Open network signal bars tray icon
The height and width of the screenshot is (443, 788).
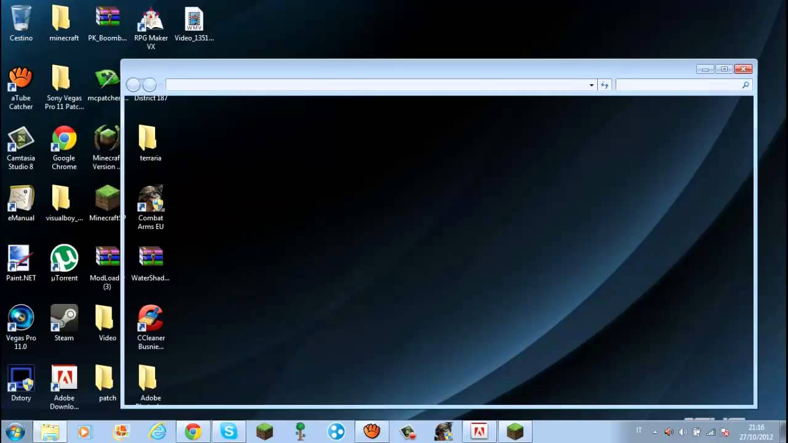pyautogui.click(x=711, y=432)
